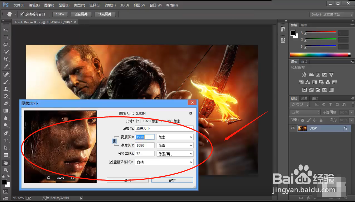Select the Clone Stamp tool
355x202 pixels.
click(6, 89)
